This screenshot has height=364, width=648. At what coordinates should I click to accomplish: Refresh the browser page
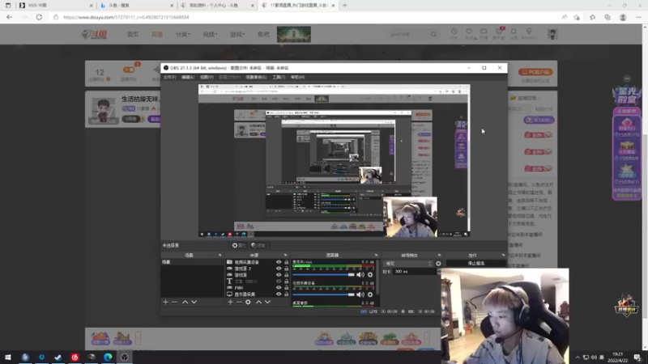point(39,17)
